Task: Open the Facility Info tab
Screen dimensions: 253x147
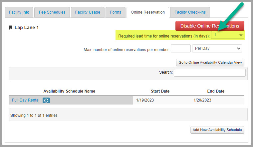Action: (19, 12)
